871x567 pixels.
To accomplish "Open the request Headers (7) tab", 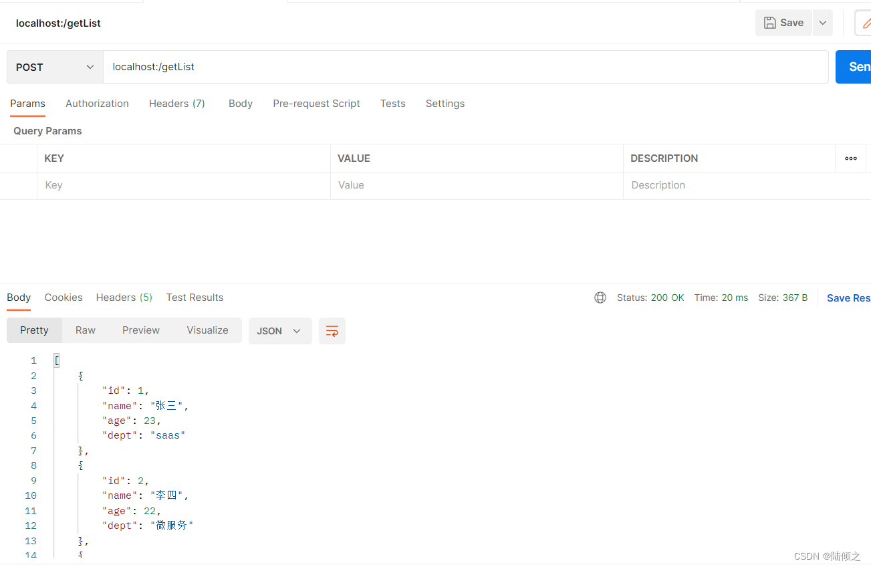I will (177, 104).
